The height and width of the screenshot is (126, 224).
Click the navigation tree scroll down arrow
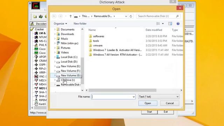point(82,90)
